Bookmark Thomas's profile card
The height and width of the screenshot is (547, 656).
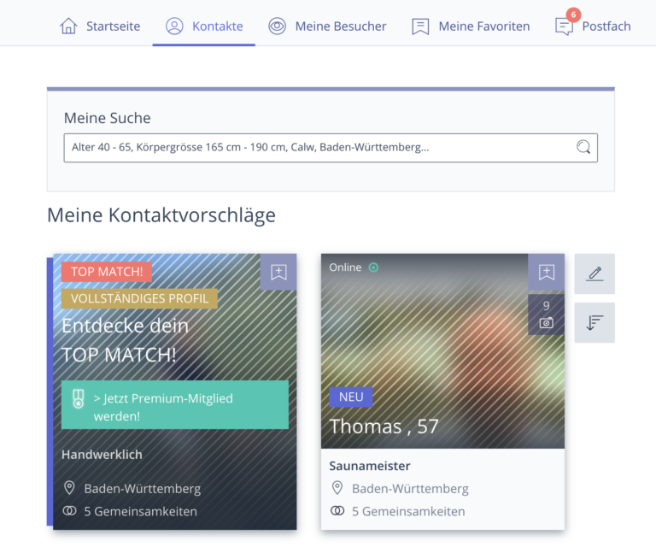pos(547,272)
